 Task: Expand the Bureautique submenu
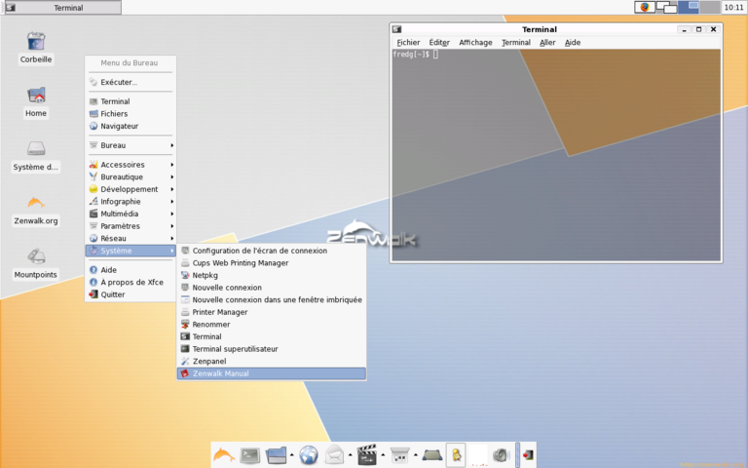click(x=131, y=176)
